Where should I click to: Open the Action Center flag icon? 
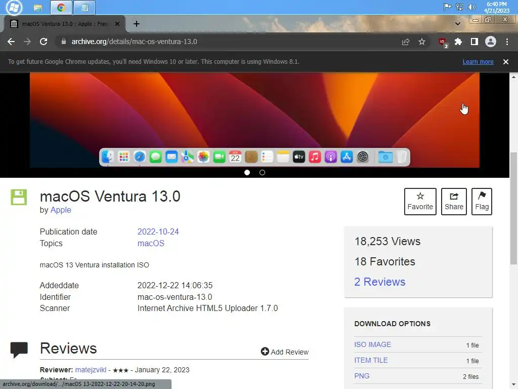(x=447, y=7)
